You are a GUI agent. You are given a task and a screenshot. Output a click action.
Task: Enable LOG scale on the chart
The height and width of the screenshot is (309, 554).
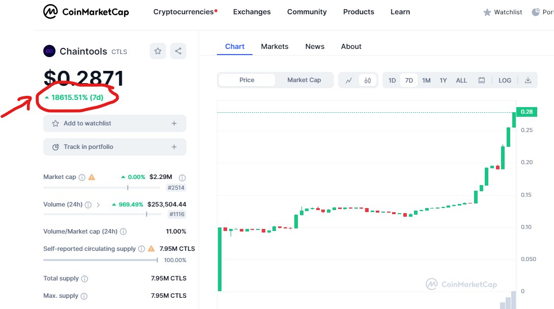point(504,80)
